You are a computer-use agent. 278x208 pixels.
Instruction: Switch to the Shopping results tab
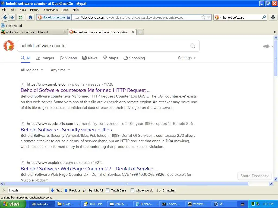(x=134, y=58)
